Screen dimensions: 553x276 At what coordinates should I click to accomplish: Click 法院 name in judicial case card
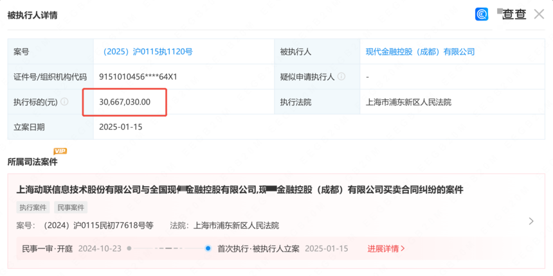coord(236,225)
